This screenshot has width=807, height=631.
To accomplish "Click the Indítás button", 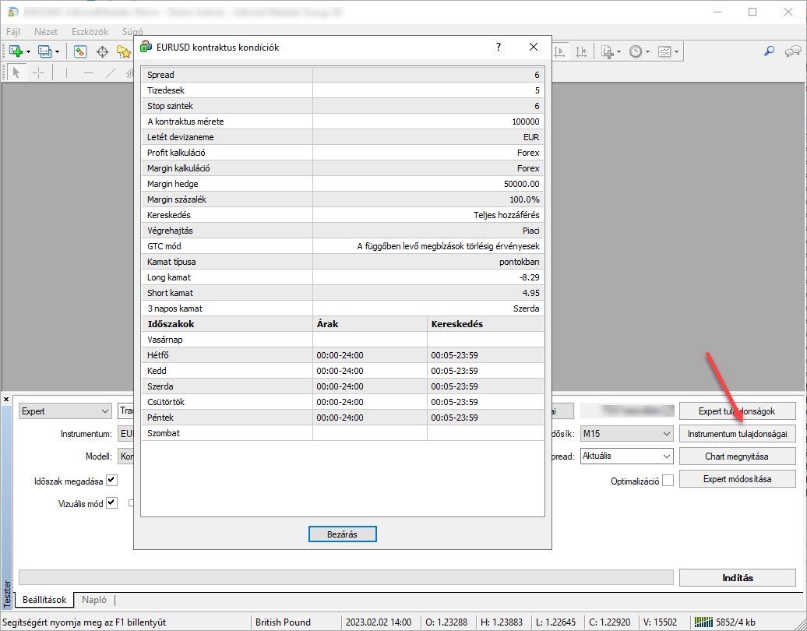I will tap(737, 578).
